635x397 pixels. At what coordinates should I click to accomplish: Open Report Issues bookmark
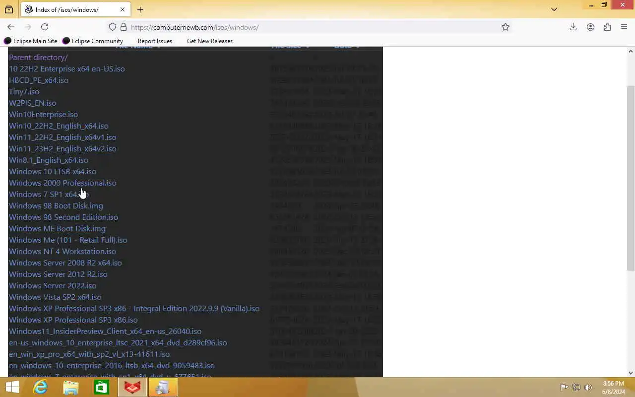(x=155, y=41)
